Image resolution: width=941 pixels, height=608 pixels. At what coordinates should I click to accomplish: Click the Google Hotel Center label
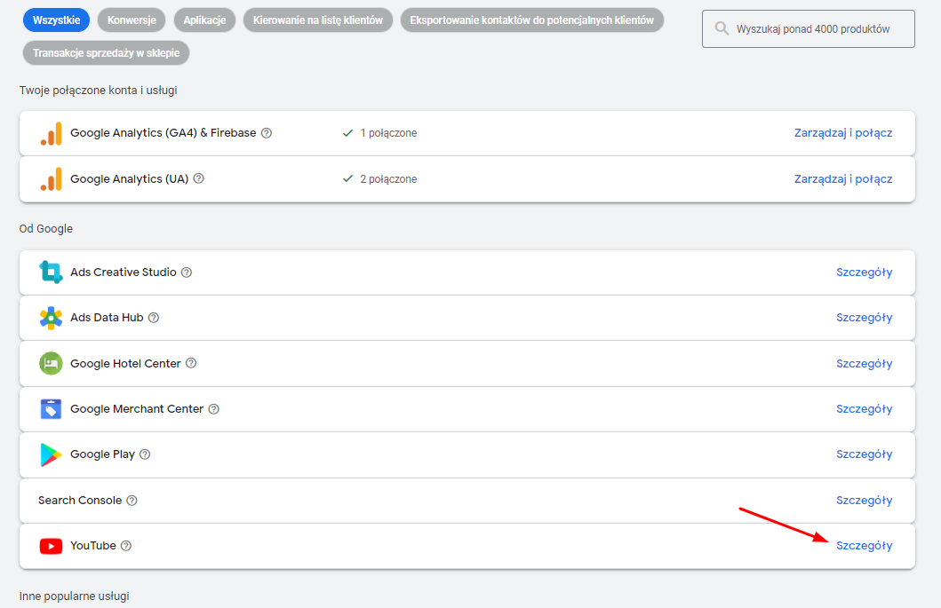(125, 363)
